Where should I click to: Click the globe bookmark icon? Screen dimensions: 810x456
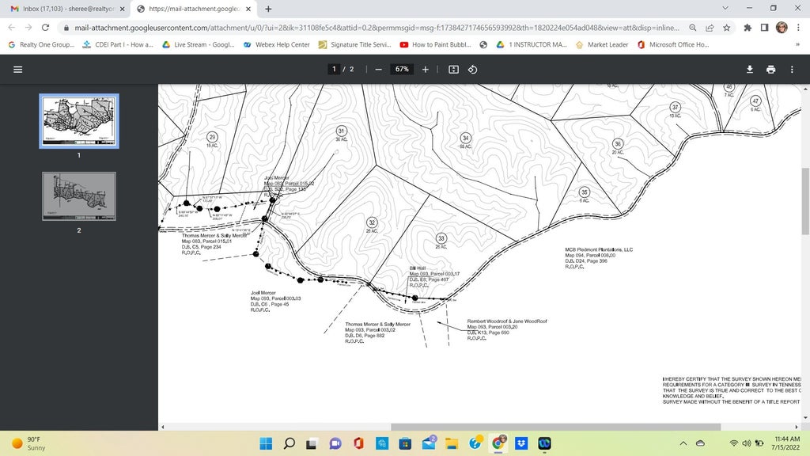click(x=483, y=44)
